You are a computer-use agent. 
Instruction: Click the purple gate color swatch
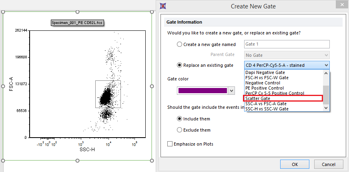click(202, 91)
